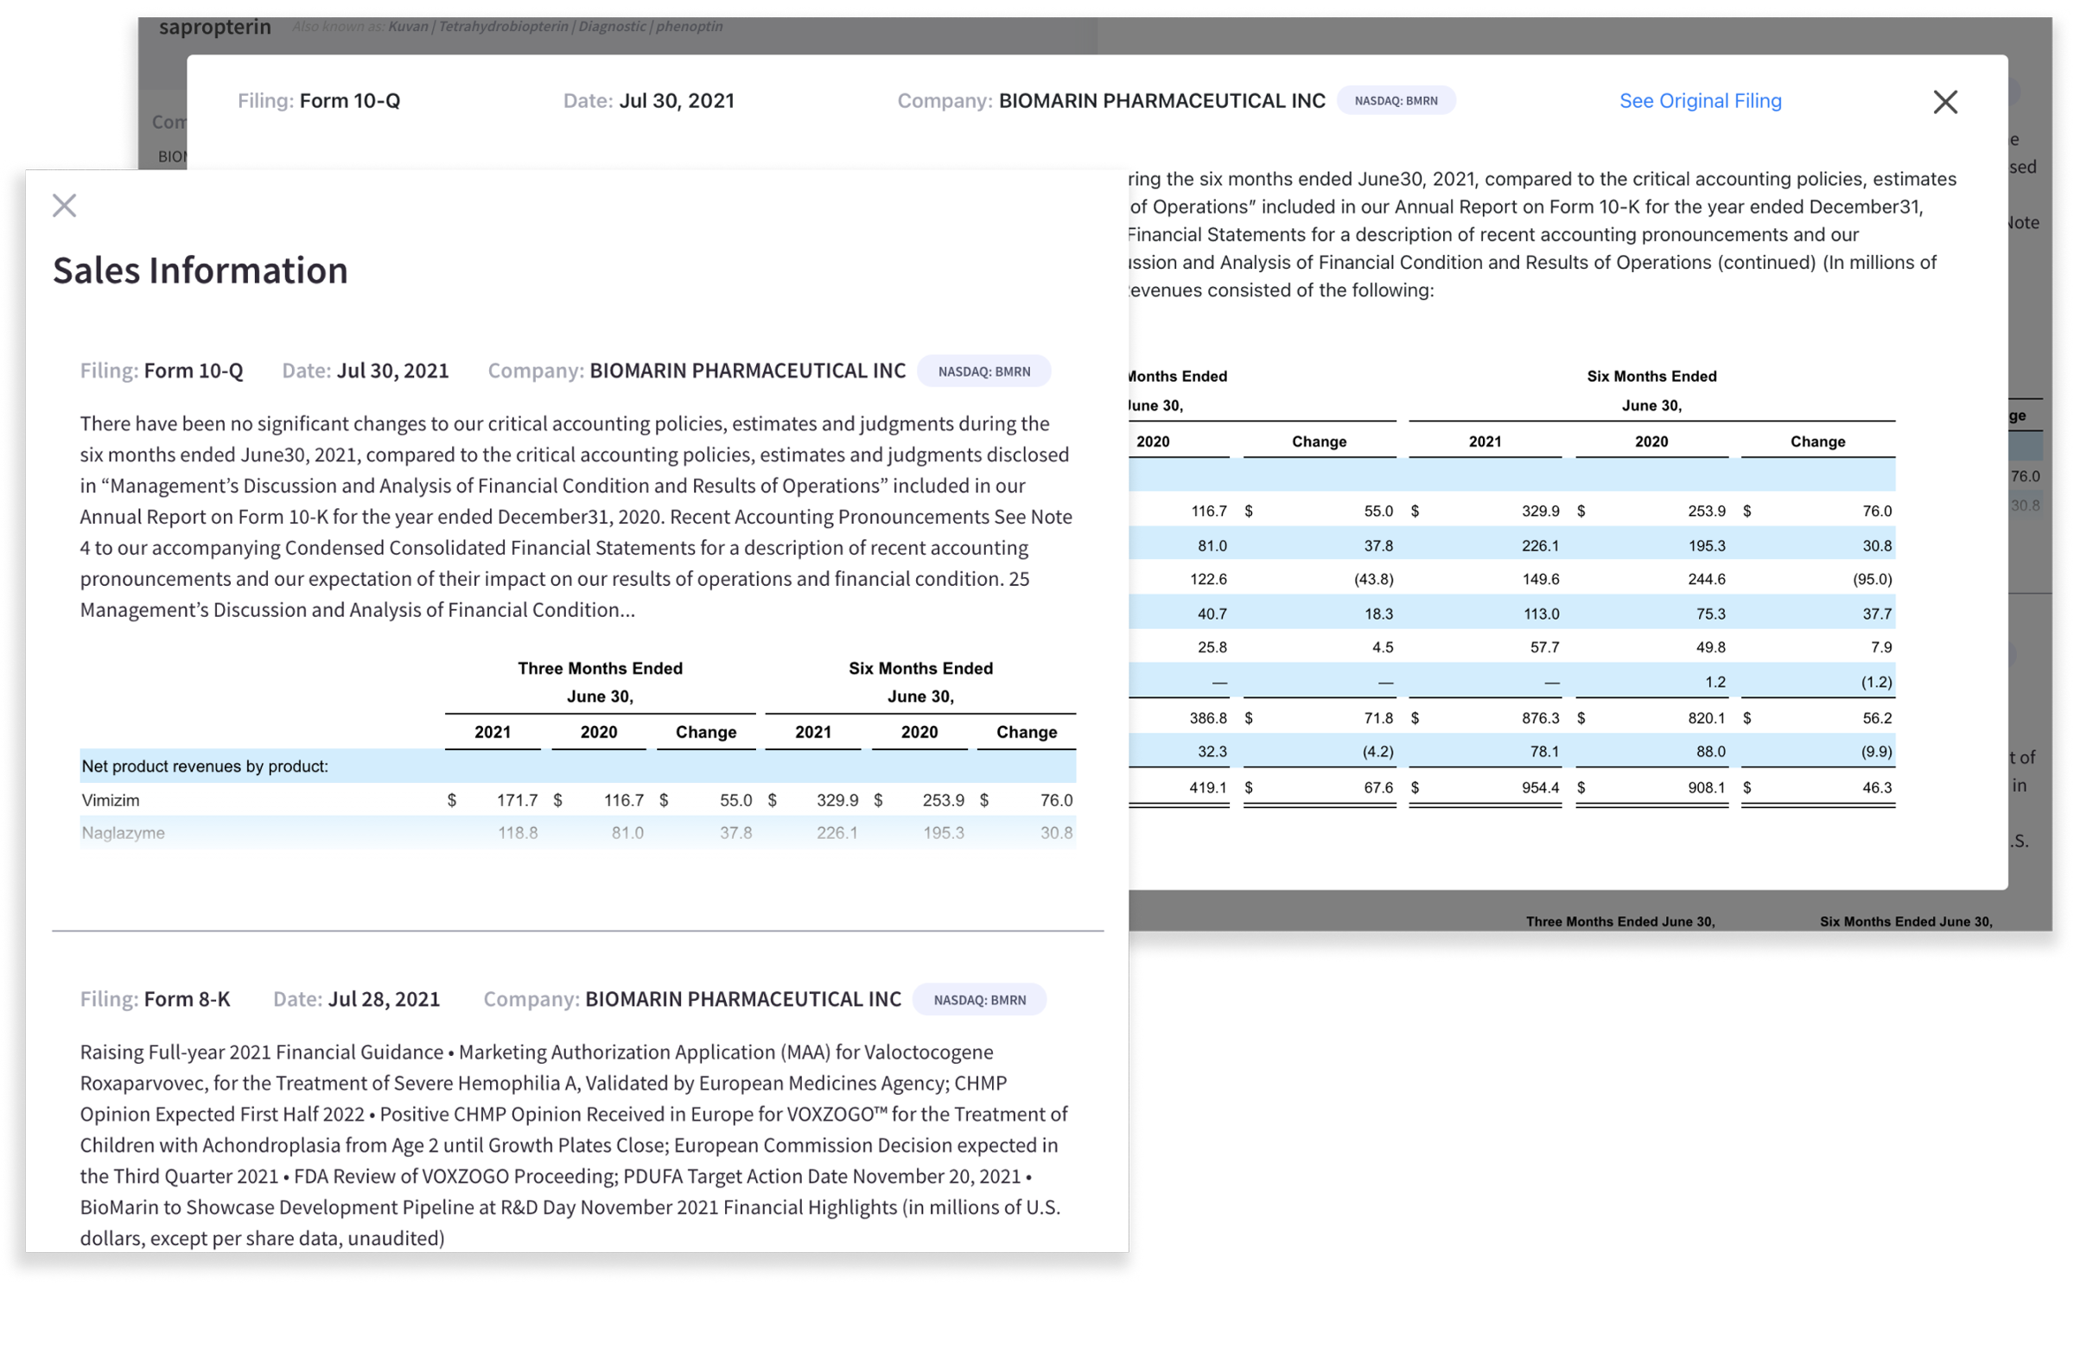Screen dimensions: 2074x1361
Task: Open the See Original Filing link
Action: coord(1699,101)
